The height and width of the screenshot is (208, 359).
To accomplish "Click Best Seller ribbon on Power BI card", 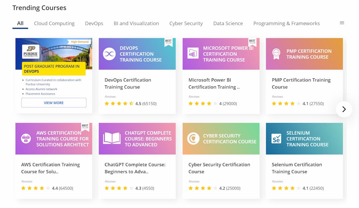I will click(x=252, y=42).
